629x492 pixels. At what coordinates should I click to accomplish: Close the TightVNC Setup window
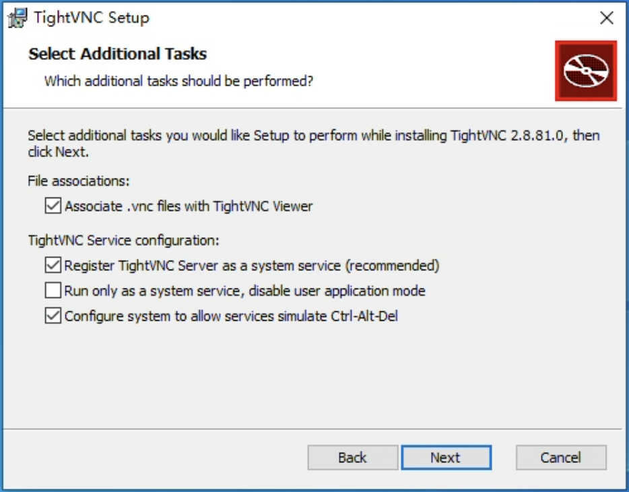[608, 18]
